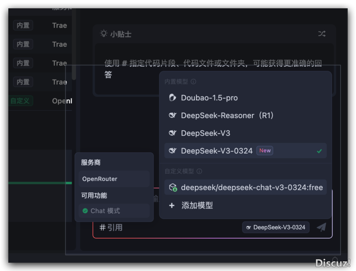The width and height of the screenshot is (356, 271).
Task: Click the plus icon beside 添加模型
Action: (x=172, y=206)
